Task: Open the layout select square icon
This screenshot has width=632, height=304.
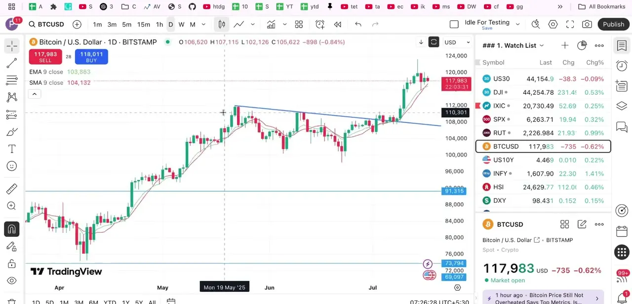Action: [x=454, y=24]
